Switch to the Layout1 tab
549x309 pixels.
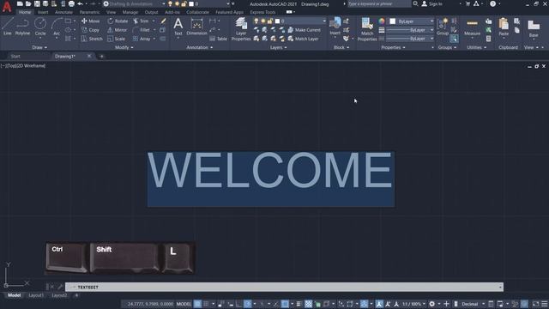coord(36,295)
